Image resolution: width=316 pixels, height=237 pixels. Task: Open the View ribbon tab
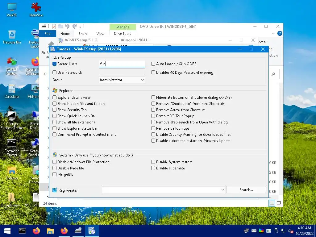(x=100, y=34)
